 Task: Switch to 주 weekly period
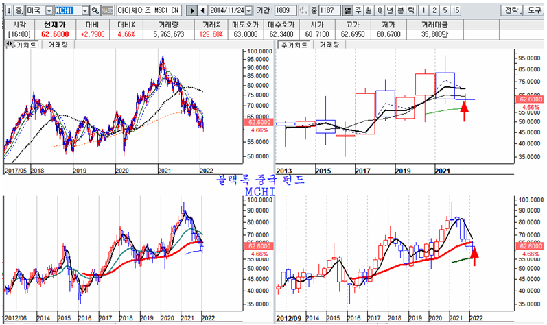358,11
